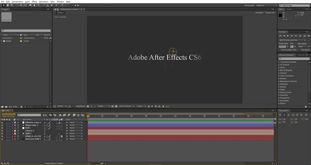Open the Layer menu
This screenshot has width=311, height=165.
[27, 2]
